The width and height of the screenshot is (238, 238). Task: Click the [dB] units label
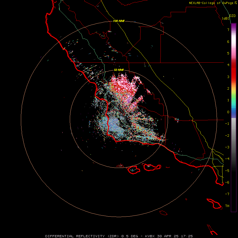[226, 18]
